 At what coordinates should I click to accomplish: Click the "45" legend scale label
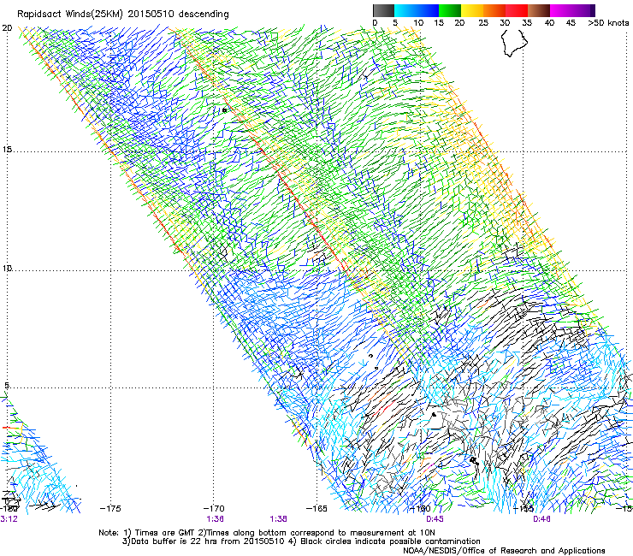pos(571,23)
